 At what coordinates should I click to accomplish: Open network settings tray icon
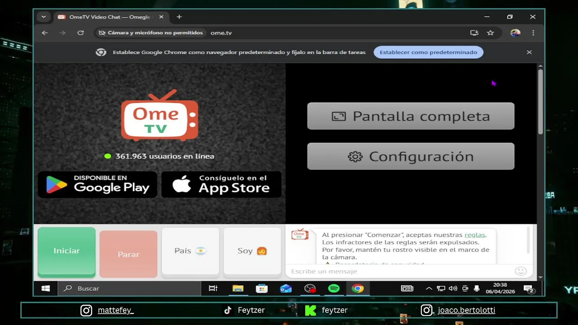tap(441, 288)
